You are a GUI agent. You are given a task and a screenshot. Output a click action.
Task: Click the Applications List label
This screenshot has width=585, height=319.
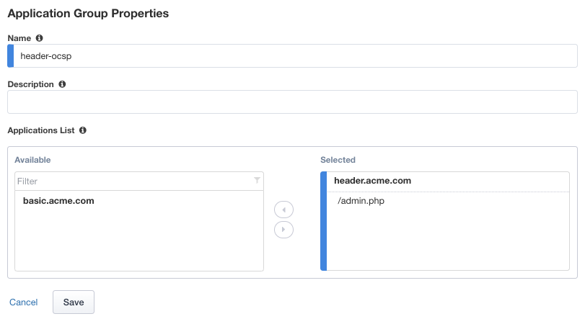pyautogui.click(x=41, y=130)
